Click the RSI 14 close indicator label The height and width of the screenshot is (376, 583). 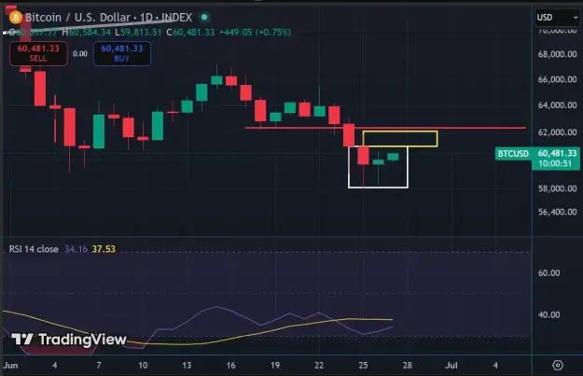tap(34, 249)
